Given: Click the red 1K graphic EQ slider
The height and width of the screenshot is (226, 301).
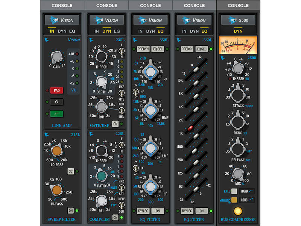Looking at the screenshot, I should [x=192, y=129].
